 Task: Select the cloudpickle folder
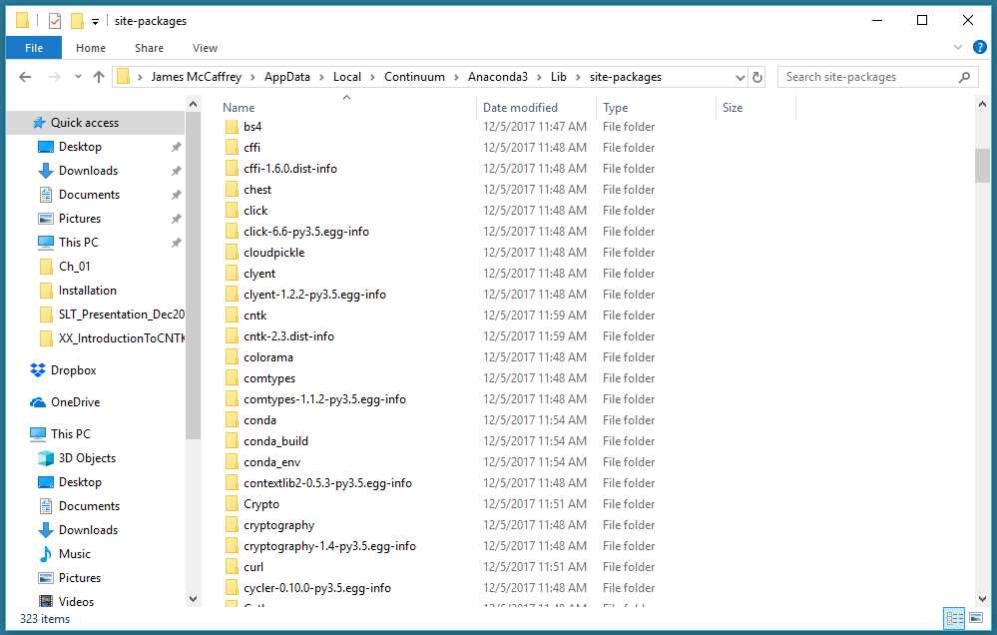(x=274, y=253)
